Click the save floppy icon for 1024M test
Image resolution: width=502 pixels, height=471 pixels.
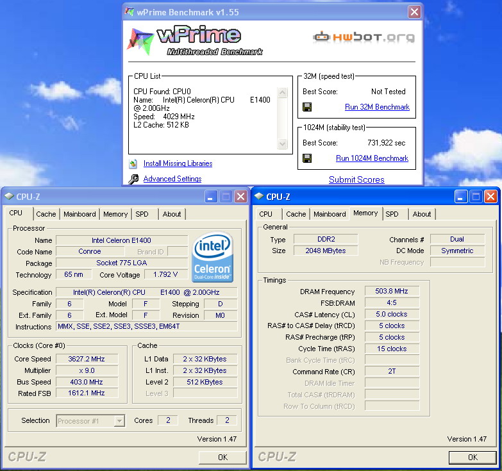click(x=307, y=158)
